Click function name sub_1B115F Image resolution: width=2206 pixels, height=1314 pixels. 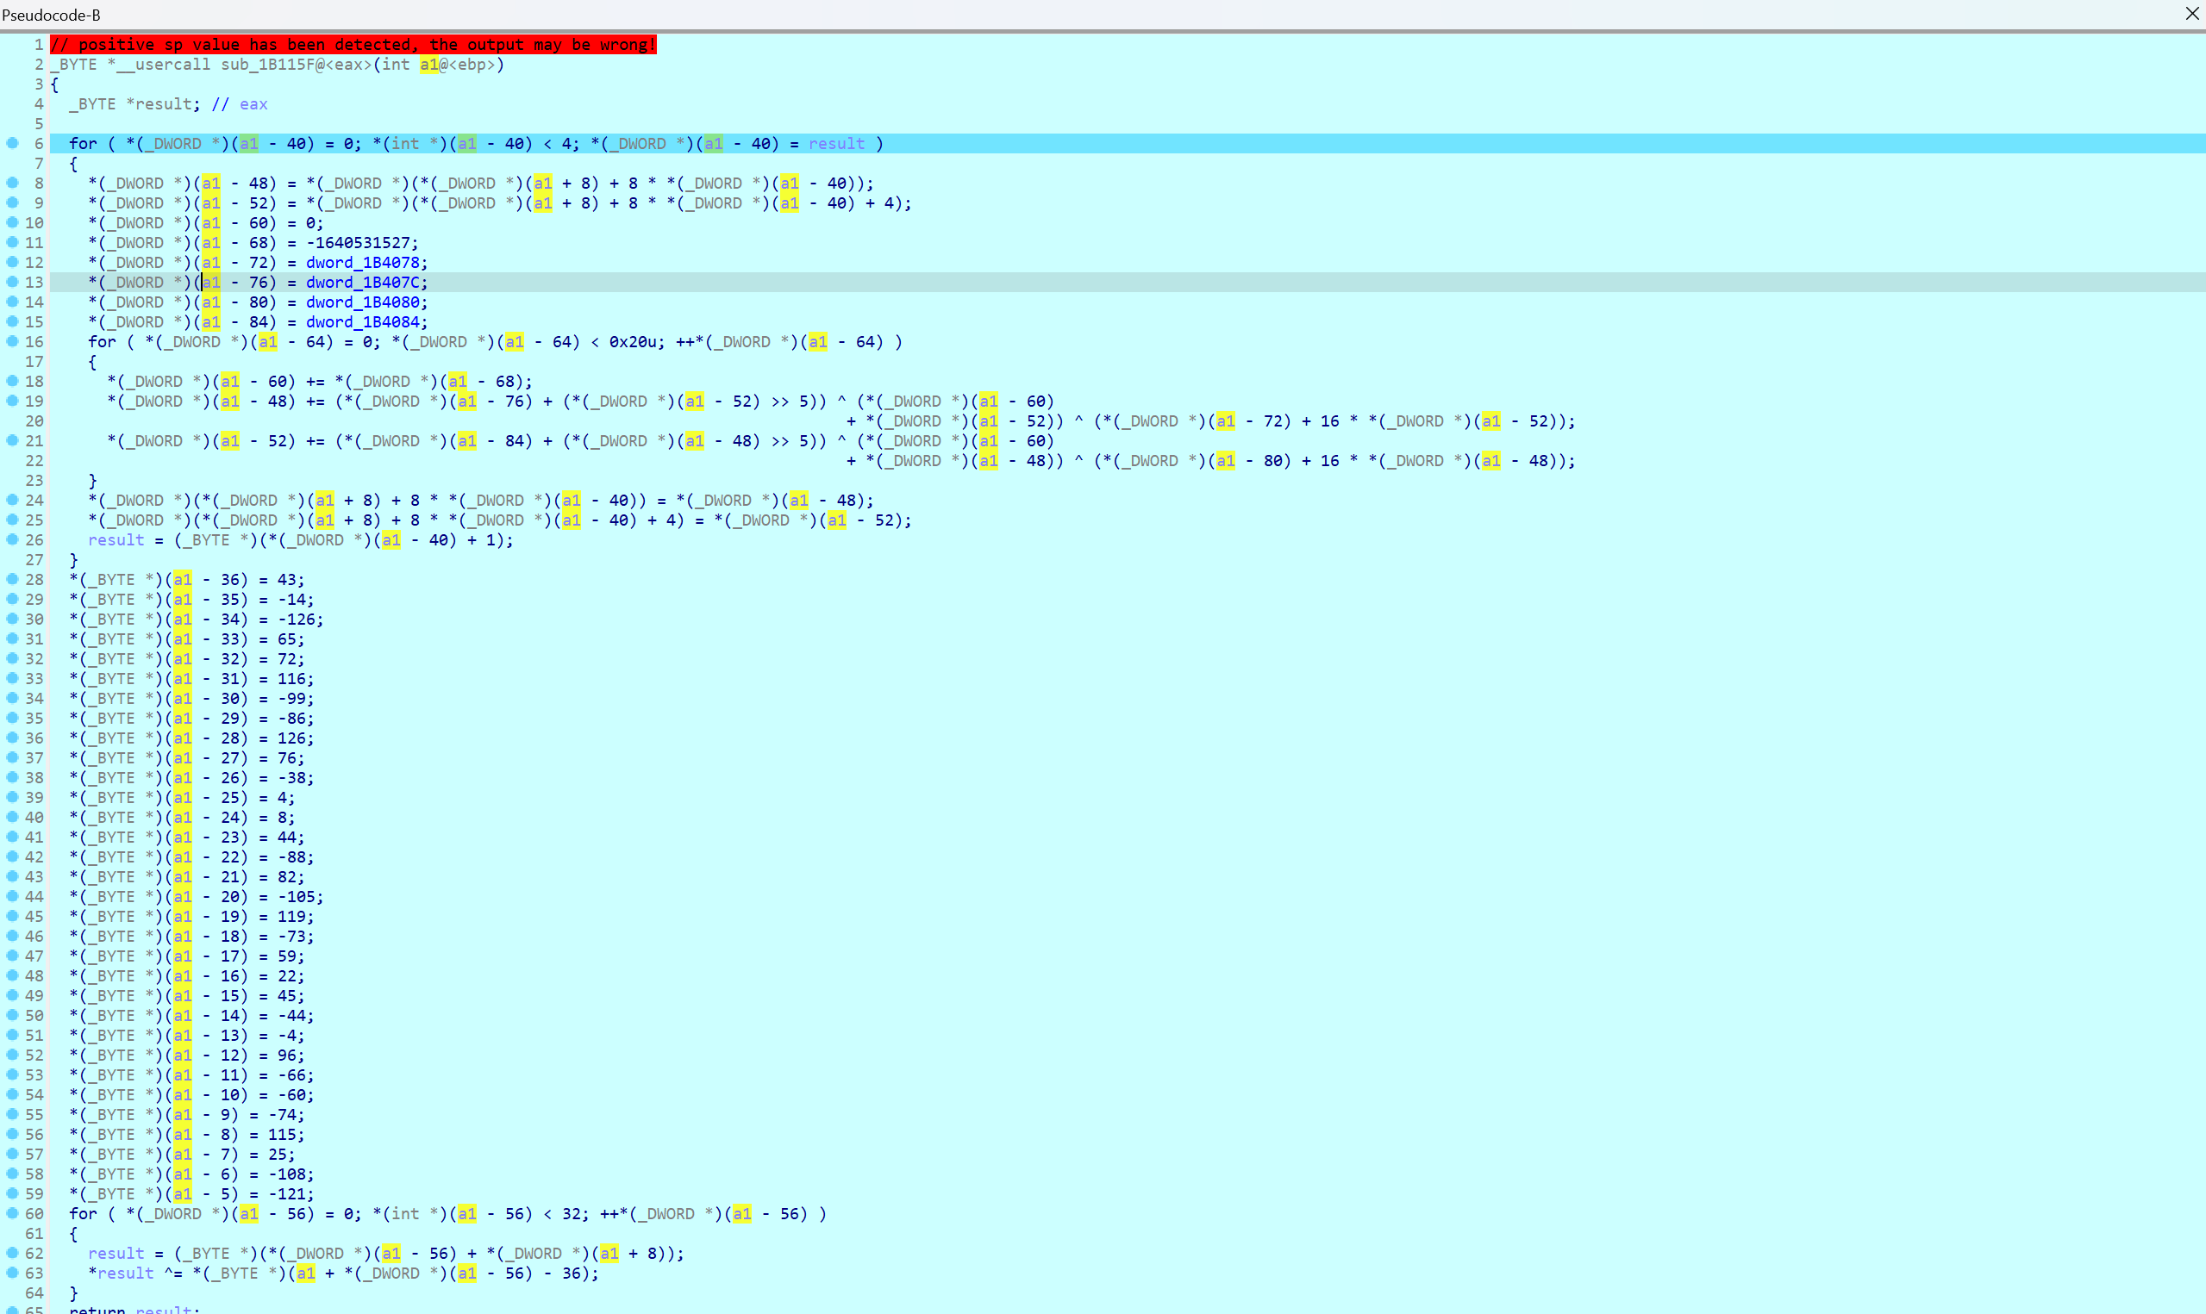pos(267,65)
